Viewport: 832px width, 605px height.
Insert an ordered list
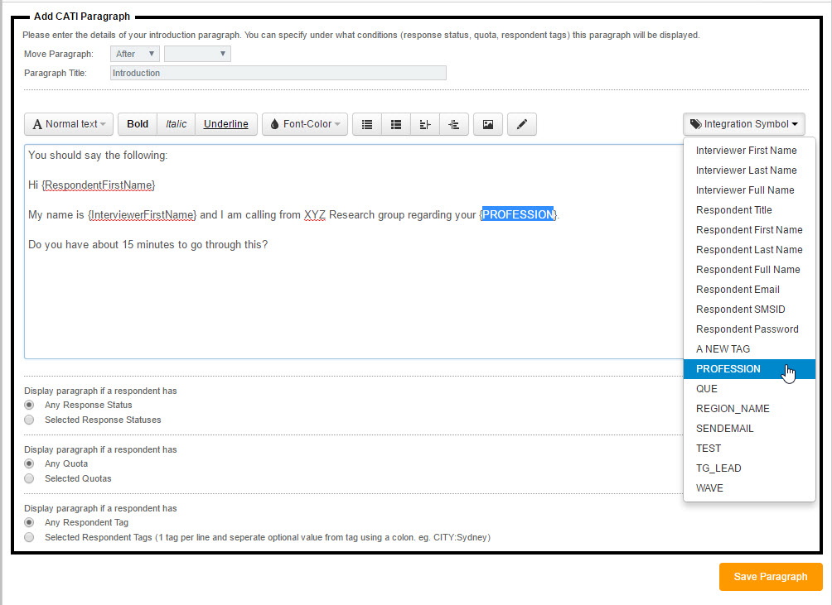pyautogui.click(x=396, y=124)
